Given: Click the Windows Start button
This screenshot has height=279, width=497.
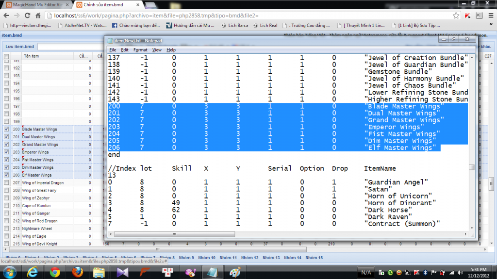Looking at the screenshot, I should pyautogui.click(x=10, y=272).
